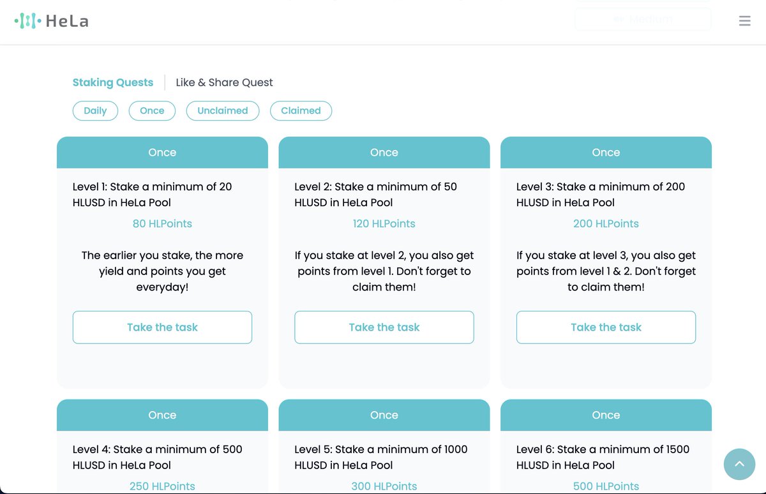Viewport: 766px width, 494px height.
Task: Filter quests by Unclaimed
Action: tap(222, 110)
